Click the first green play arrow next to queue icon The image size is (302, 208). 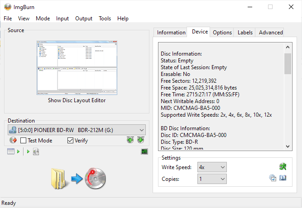point(18,151)
